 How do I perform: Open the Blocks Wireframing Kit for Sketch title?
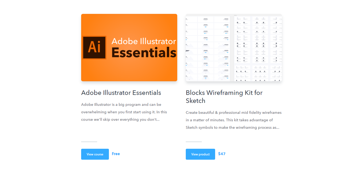pos(224,97)
